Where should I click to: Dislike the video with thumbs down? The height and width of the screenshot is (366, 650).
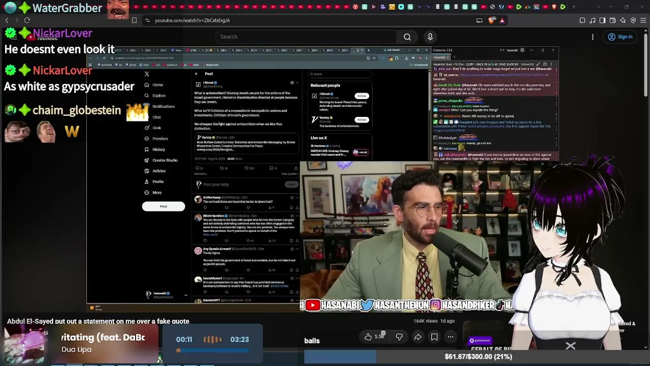[x=399, y=337]
